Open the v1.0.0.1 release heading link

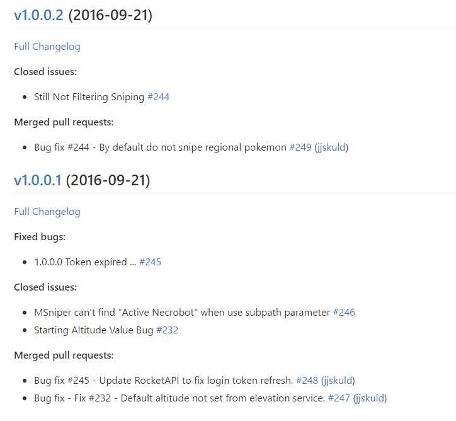[x=38, y=180]
